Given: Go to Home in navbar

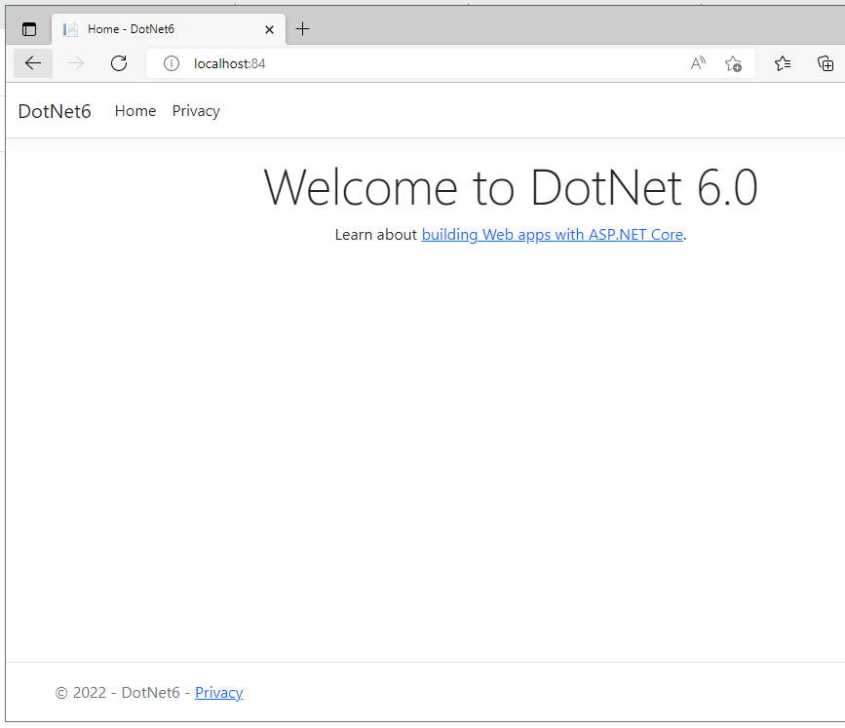Looking at the screenshot, I should pyautogui.click(x=135, y=111).
